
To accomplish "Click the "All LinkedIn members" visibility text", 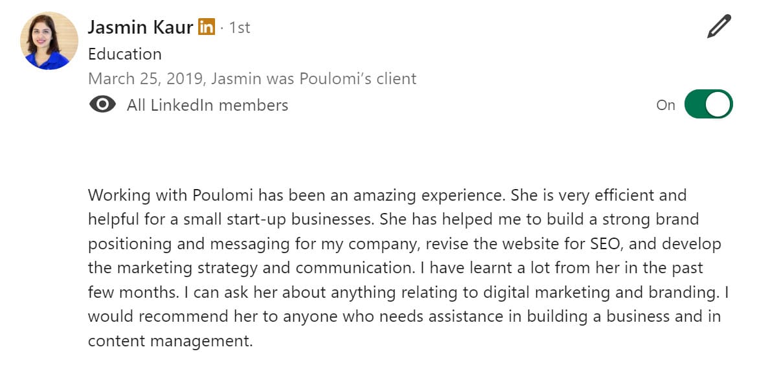I will pyautogui.click(x=207, y=105).
